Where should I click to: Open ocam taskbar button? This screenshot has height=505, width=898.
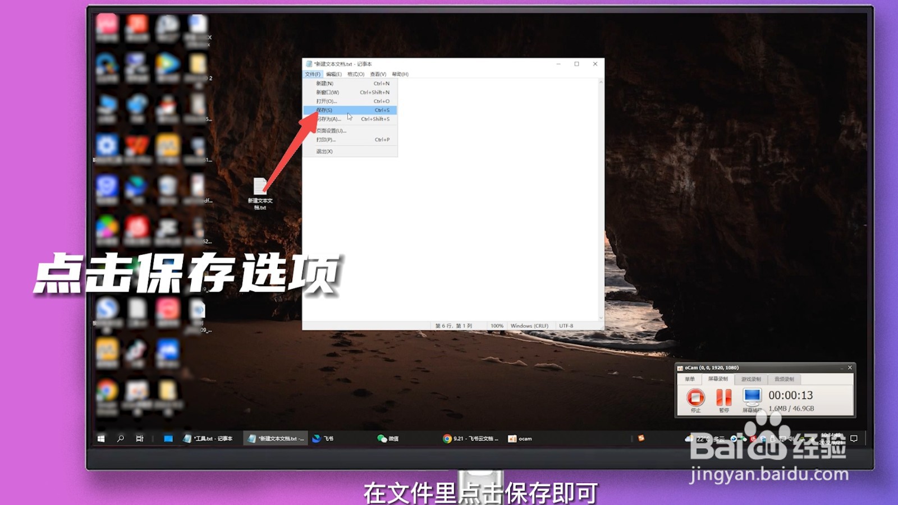(520, 439)
